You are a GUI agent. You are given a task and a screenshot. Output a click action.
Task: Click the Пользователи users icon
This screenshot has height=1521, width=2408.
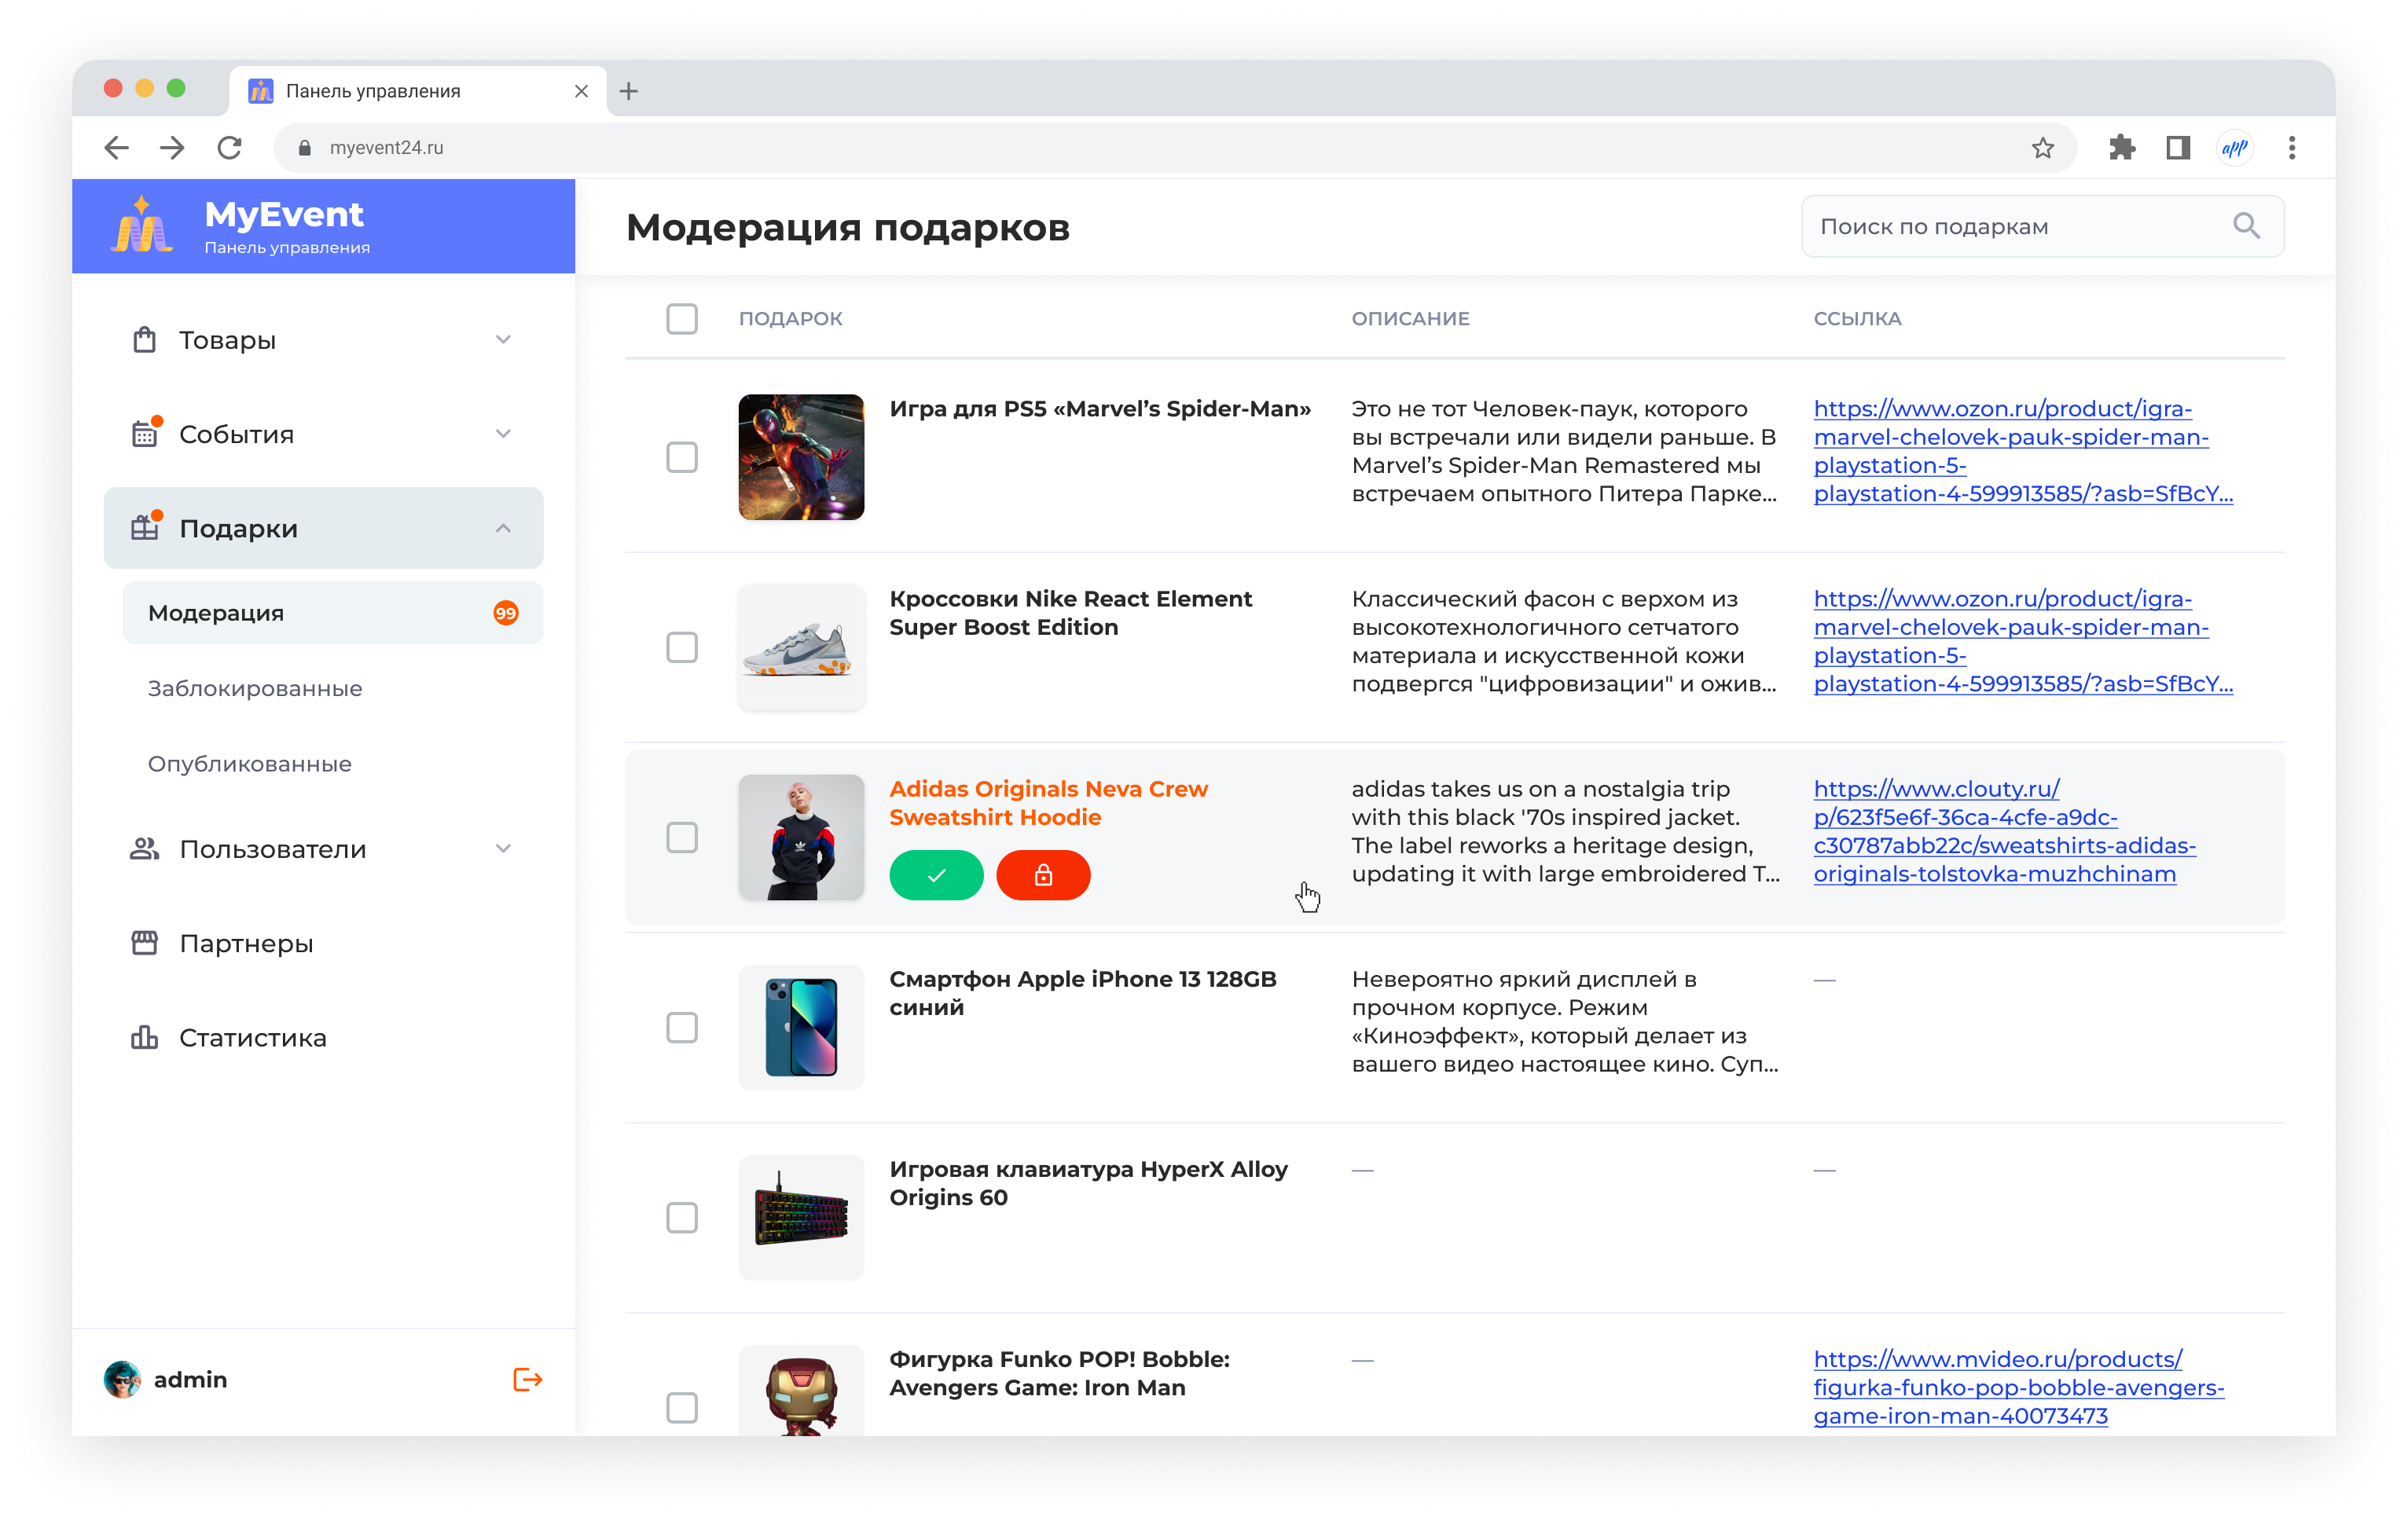click(x=144, y=848)
